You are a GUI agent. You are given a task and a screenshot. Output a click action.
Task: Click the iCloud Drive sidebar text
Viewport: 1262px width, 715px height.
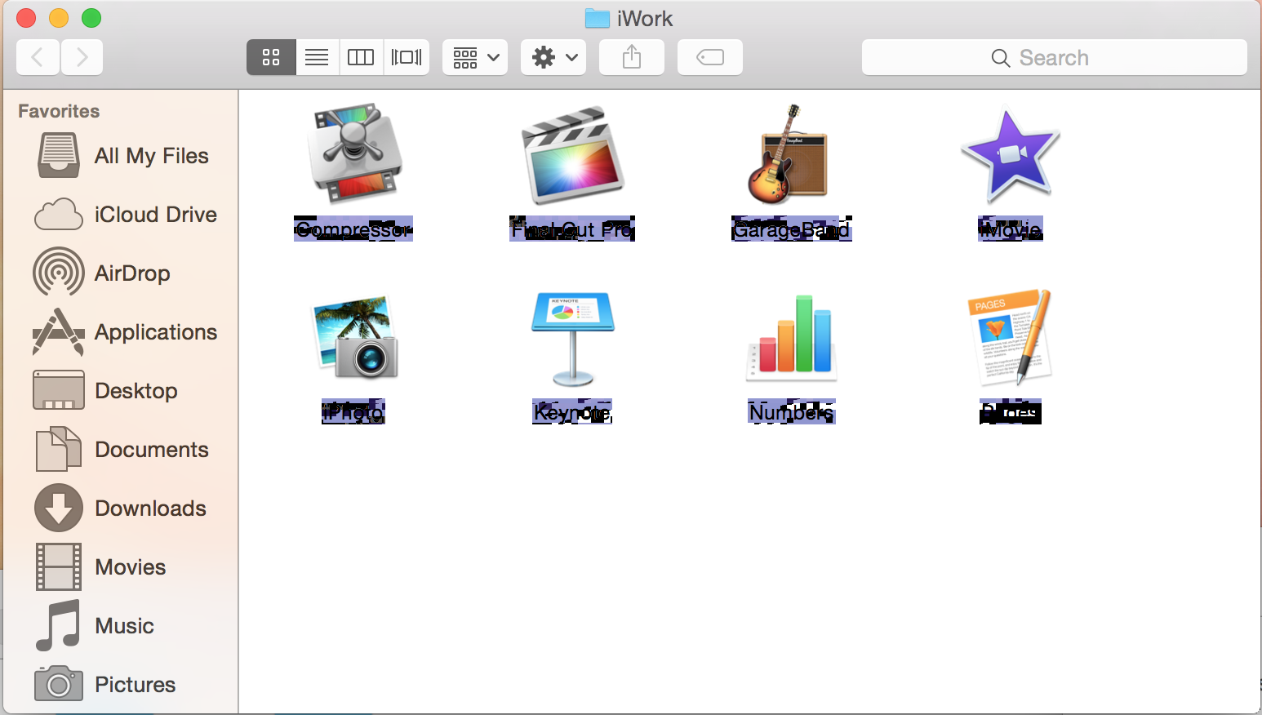pyautogui.click(x=156, y=215)
